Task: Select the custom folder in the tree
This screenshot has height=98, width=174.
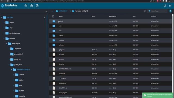Action: click(x=22, y=91)
